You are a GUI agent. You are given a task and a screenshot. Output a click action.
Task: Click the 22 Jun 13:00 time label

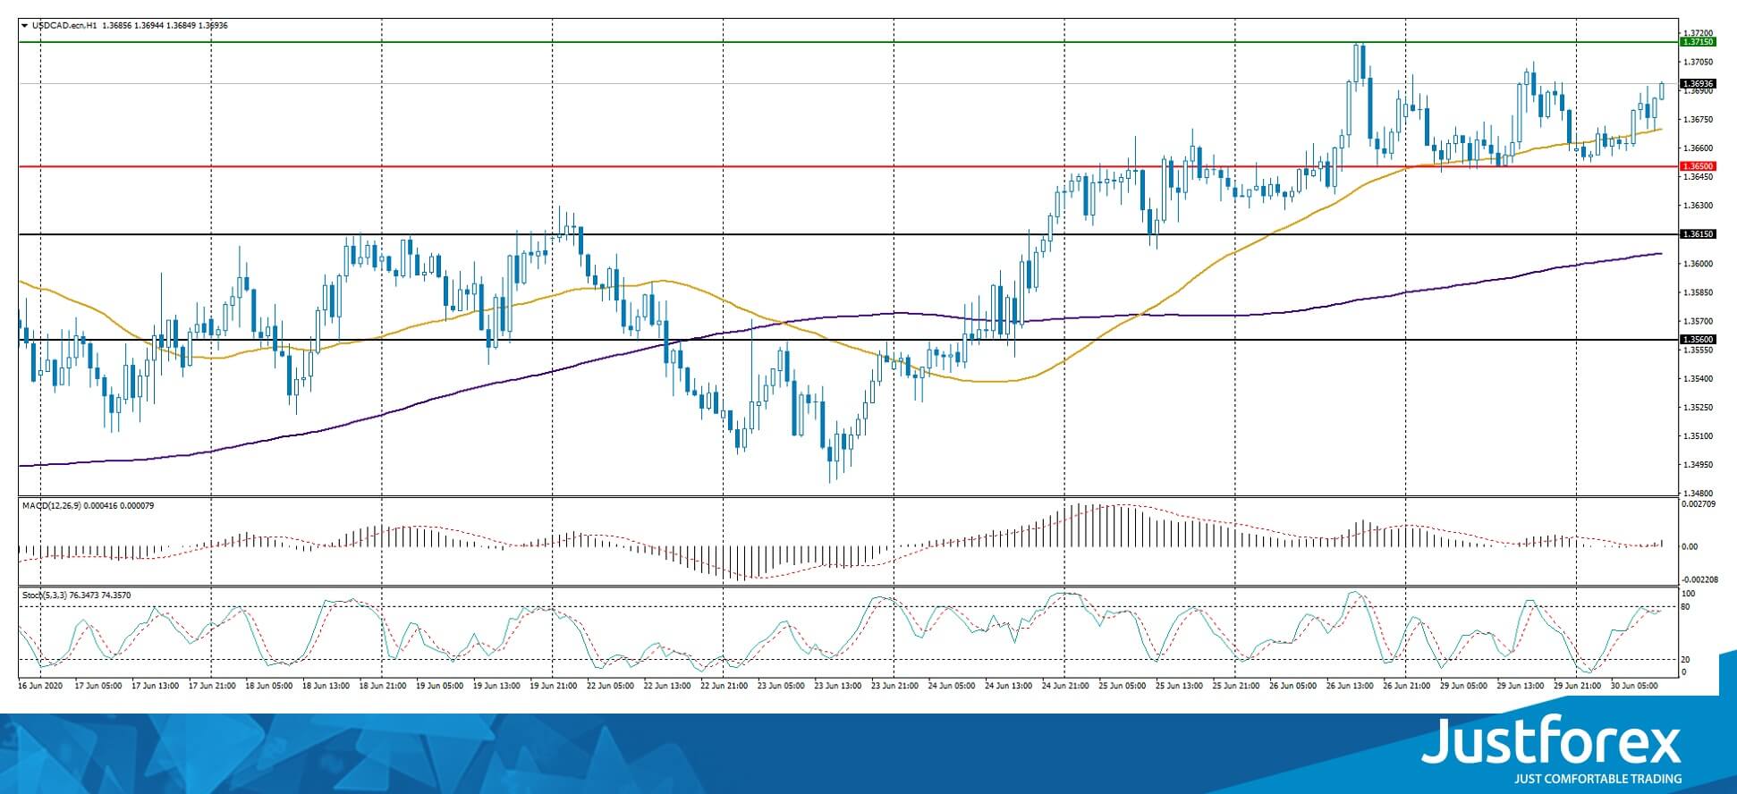[667, 686]
